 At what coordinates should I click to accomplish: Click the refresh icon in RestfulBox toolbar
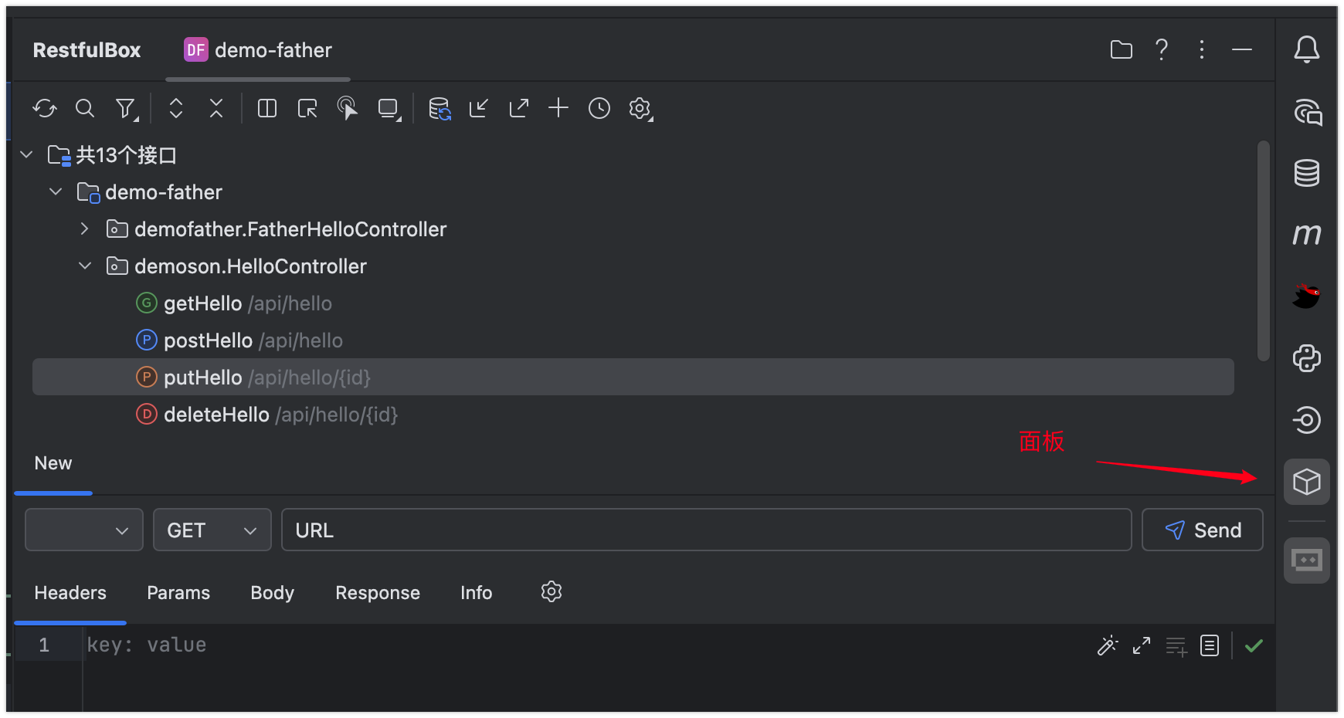pyautogui.click(x=45, y=109)
